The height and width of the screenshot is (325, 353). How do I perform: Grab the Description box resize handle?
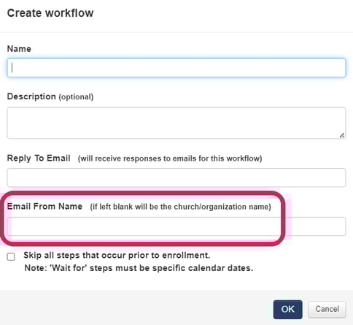342,135
